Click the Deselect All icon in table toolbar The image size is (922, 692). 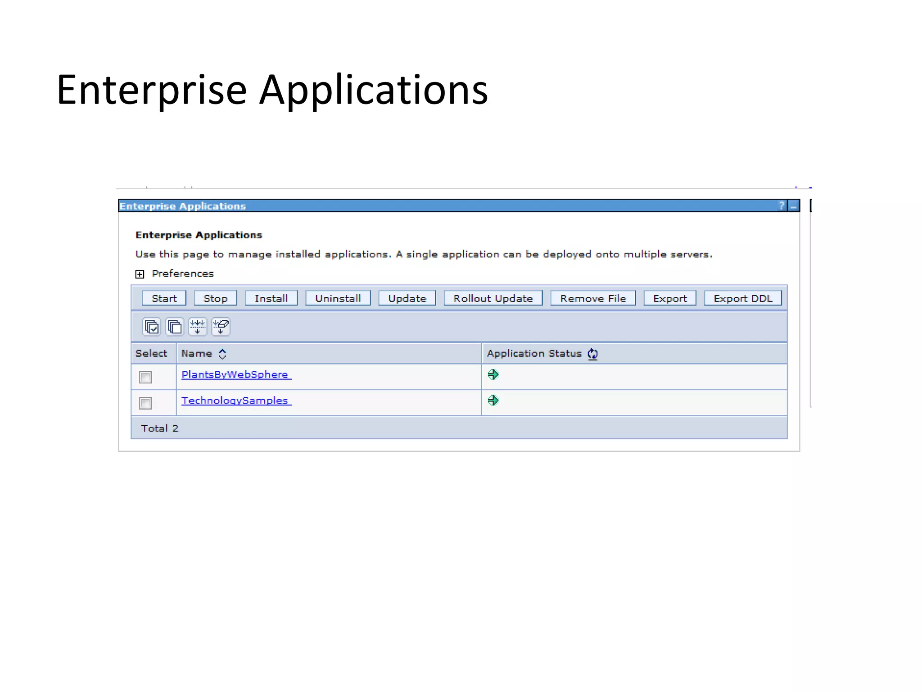click(175, 327)
